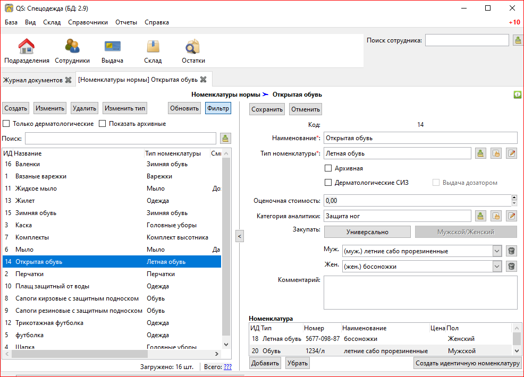Increase Оценочная стоимость with up arrow
This screenshot has height=377, width=524.
pos(514,198)
